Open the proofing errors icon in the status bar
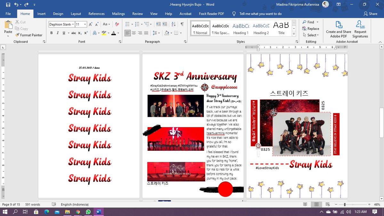384x216 pixels. point(54,204)
